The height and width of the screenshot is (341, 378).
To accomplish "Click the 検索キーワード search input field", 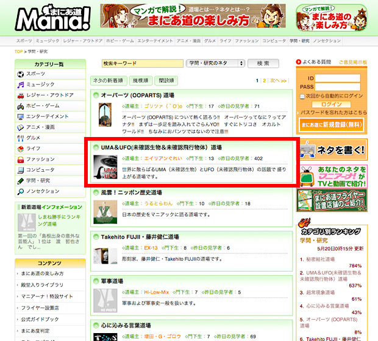I will [142, 63].
